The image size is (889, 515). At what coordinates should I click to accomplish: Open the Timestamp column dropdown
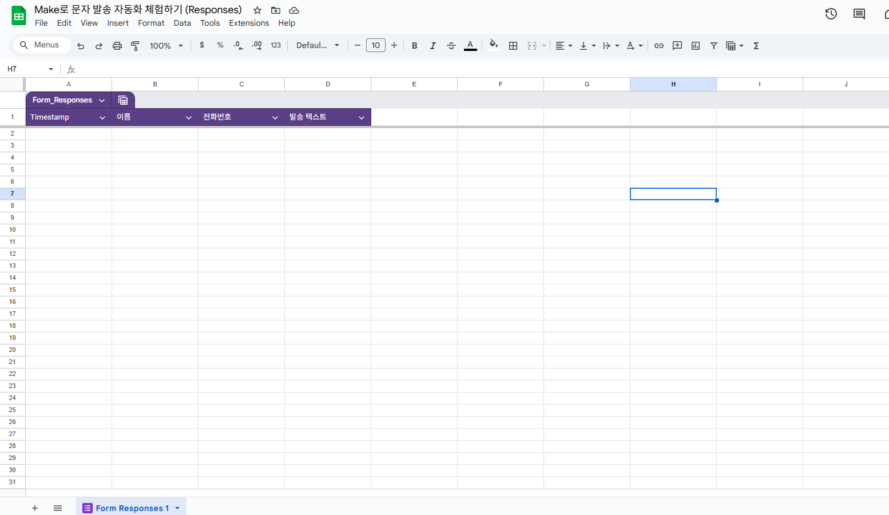point(102,117)
